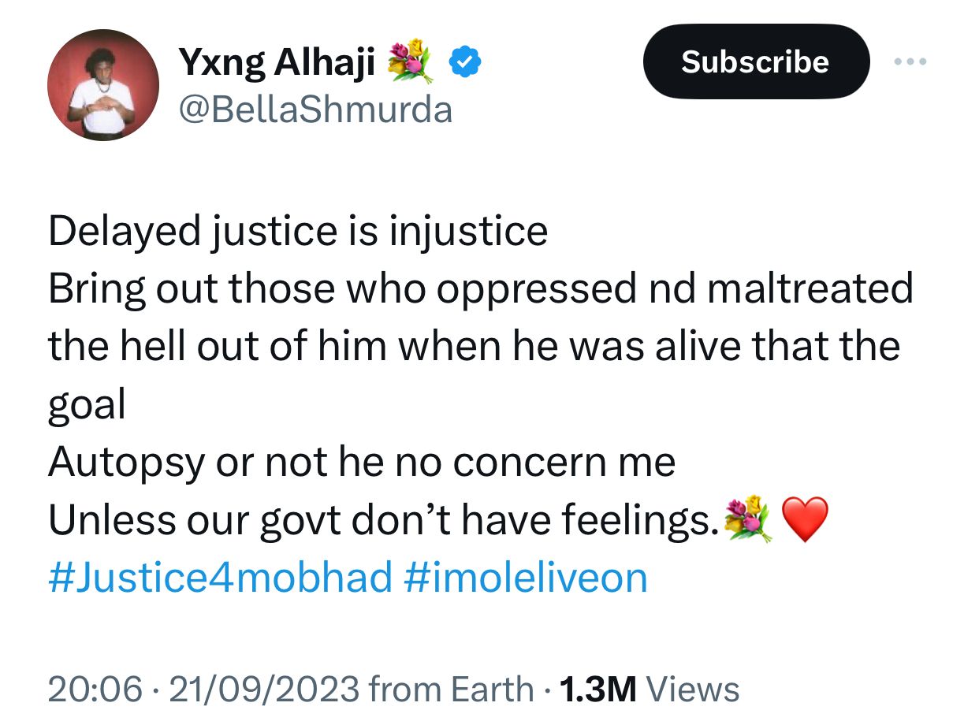Image resolution: width=979 pixels, height=725 pixels.
Task: Open the three-dot menu at top right
Action: point(910,61)
